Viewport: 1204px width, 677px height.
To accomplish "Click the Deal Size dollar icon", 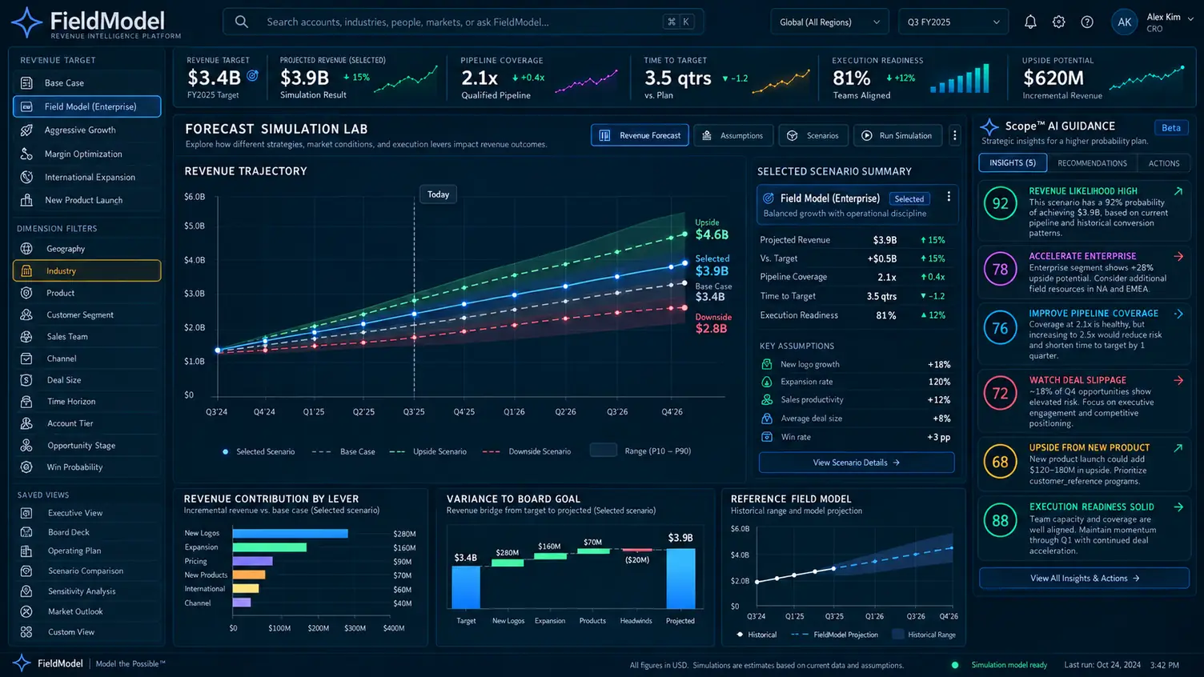I will tap(26, 380).
